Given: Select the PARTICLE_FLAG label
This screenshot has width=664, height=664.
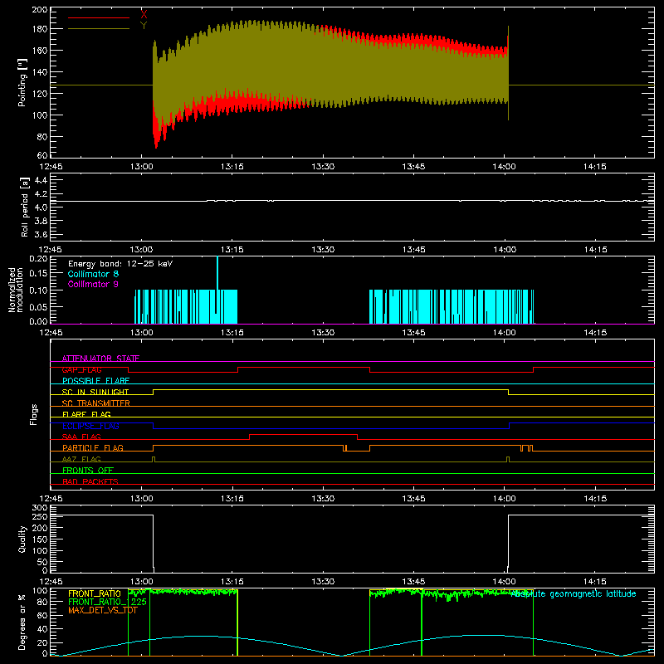Looking at the screenshot, I should pos(93,447).
